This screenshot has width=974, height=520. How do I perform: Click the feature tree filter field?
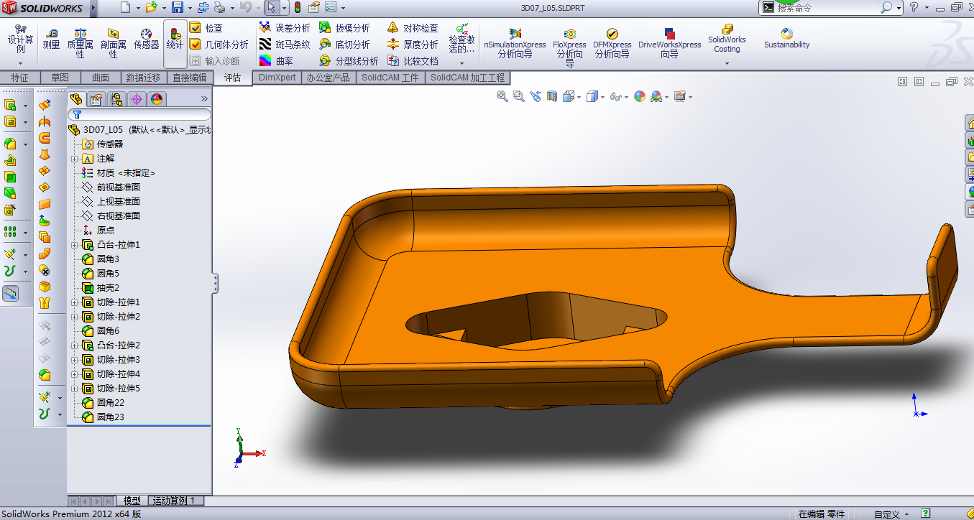click(140, 114)
